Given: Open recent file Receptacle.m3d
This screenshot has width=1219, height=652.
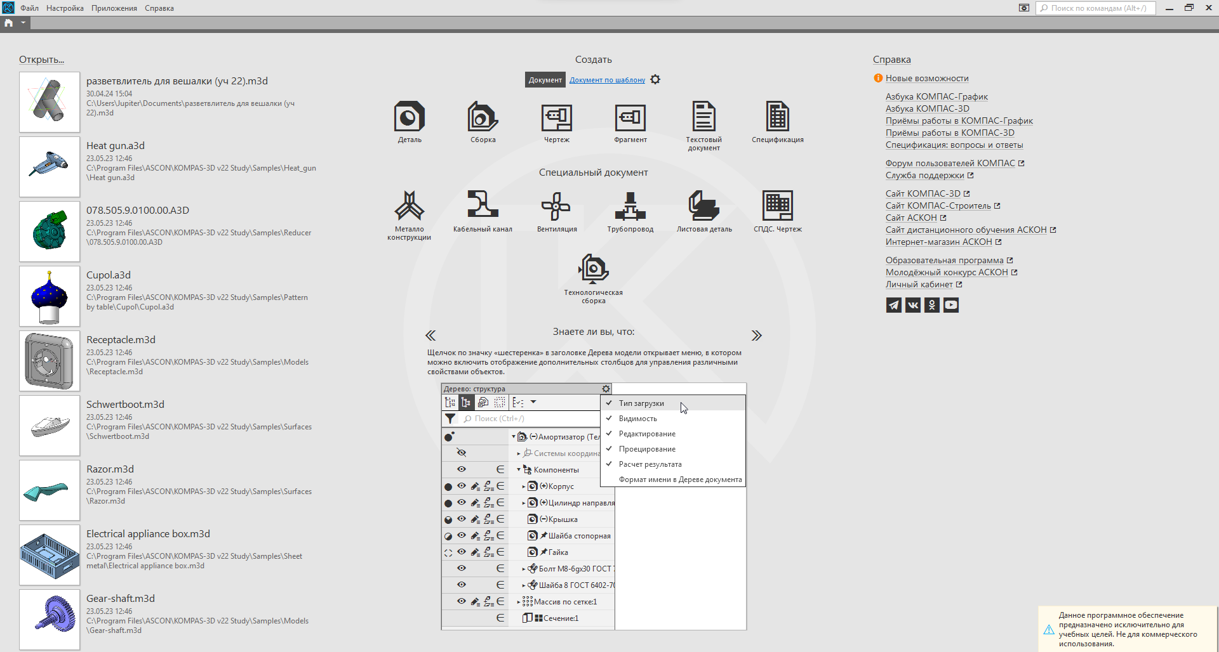Looking at the screenshot, I should (121, 340).
